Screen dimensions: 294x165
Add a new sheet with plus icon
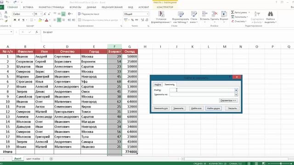coord(51,159)
